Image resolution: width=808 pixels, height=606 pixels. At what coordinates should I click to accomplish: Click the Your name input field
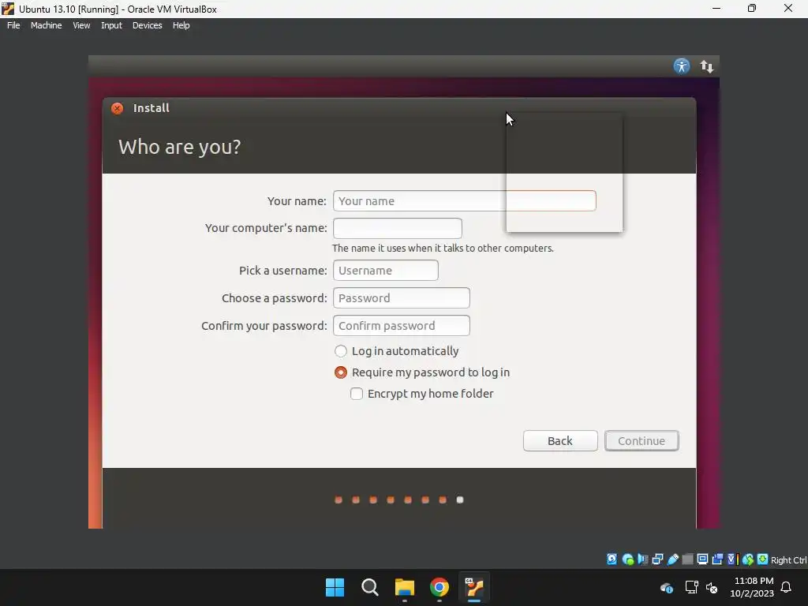tap(464, 201)
